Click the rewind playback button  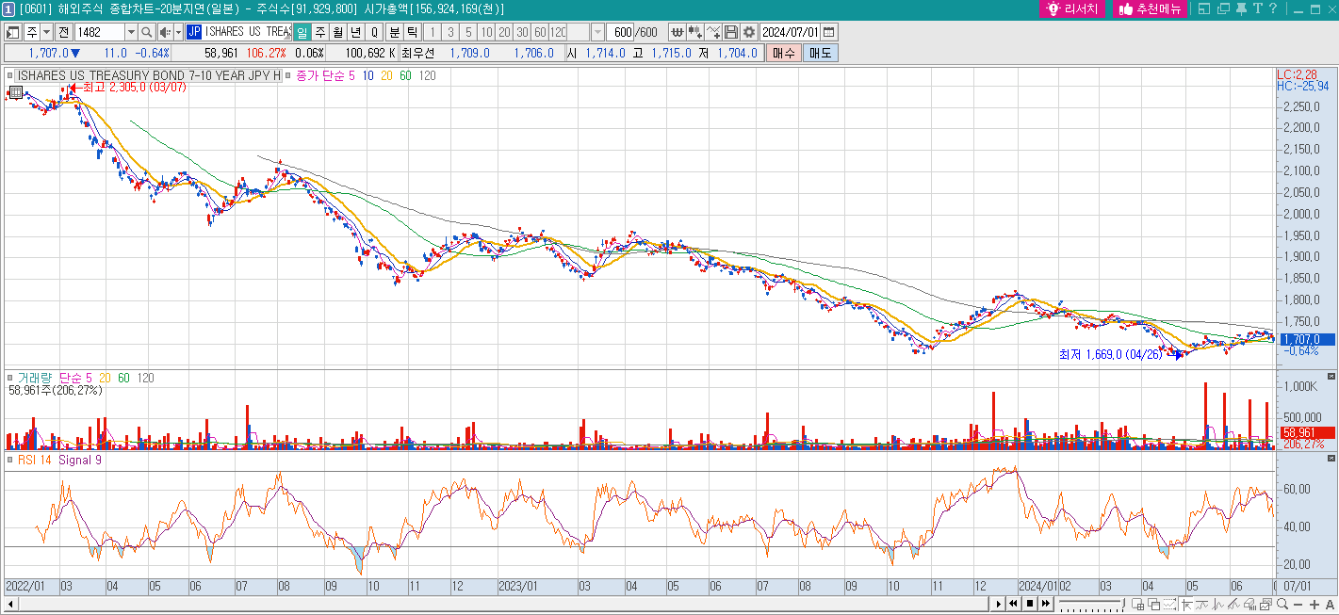coord(1013,604)
